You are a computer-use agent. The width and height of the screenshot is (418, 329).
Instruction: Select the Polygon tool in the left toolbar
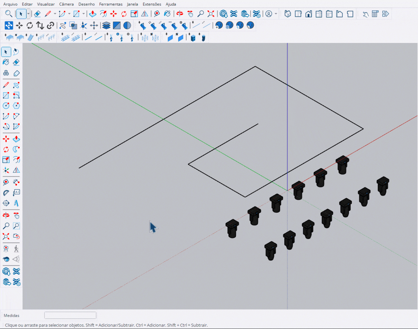click(16, 106)
